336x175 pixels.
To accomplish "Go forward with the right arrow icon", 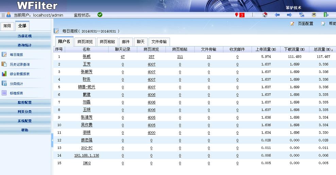I will (x=289, y=15).
